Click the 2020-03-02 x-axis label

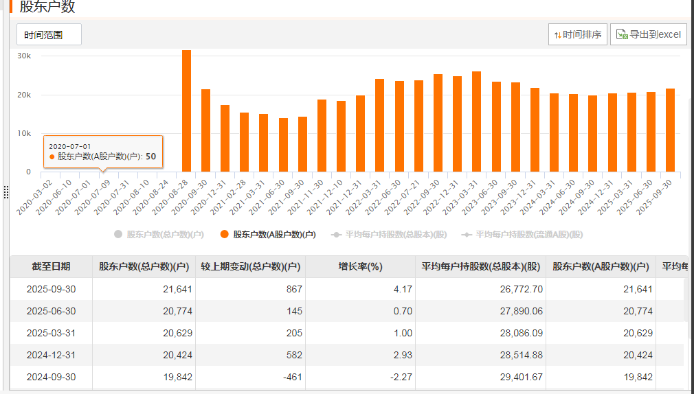click(34, 197)
